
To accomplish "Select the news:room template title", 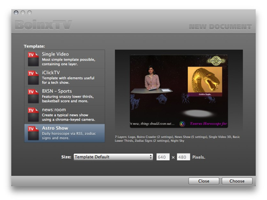I will (54, 110).
